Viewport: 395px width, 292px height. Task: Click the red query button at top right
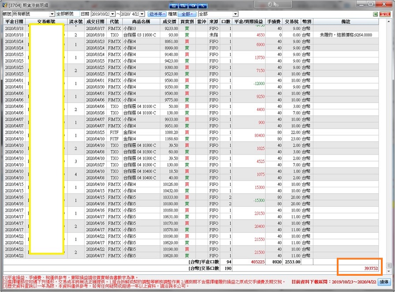(385, 15)
